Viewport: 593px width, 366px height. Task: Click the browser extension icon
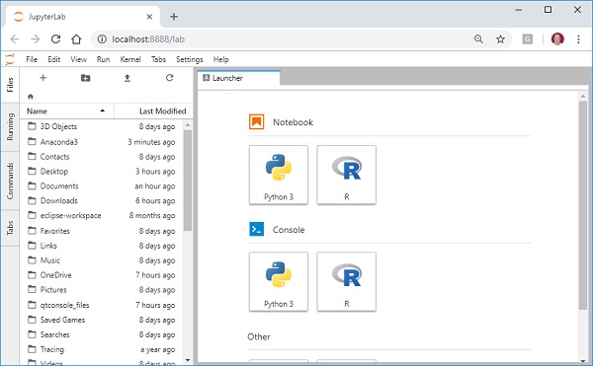(527, 38)
